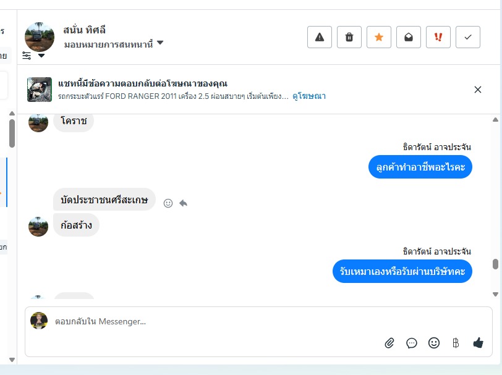Open the Ford Ranger ad thumbnail
Screen dimensions: 502x375
click(x=40, y=90)
